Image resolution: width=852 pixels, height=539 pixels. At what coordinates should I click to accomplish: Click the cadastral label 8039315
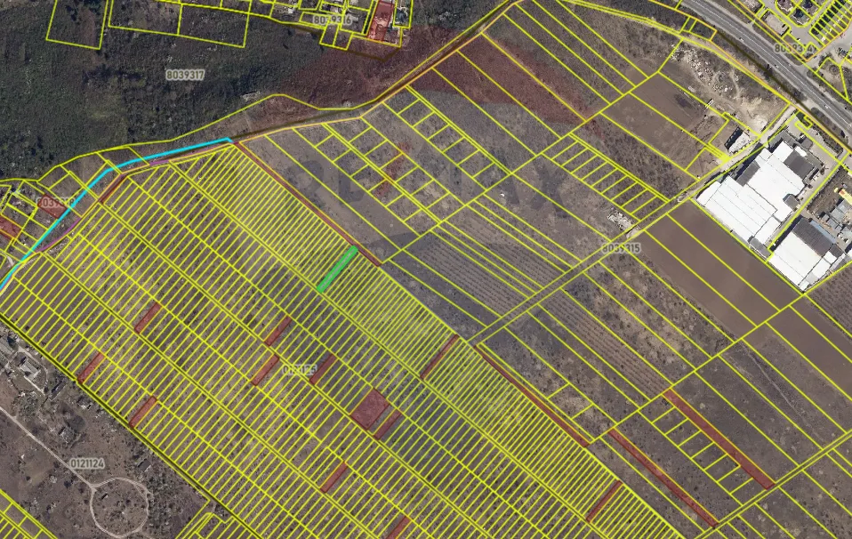coord(620,248)
